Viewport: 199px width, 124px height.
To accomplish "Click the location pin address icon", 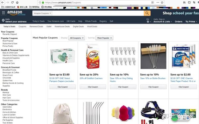I will [x=3, y=21].
